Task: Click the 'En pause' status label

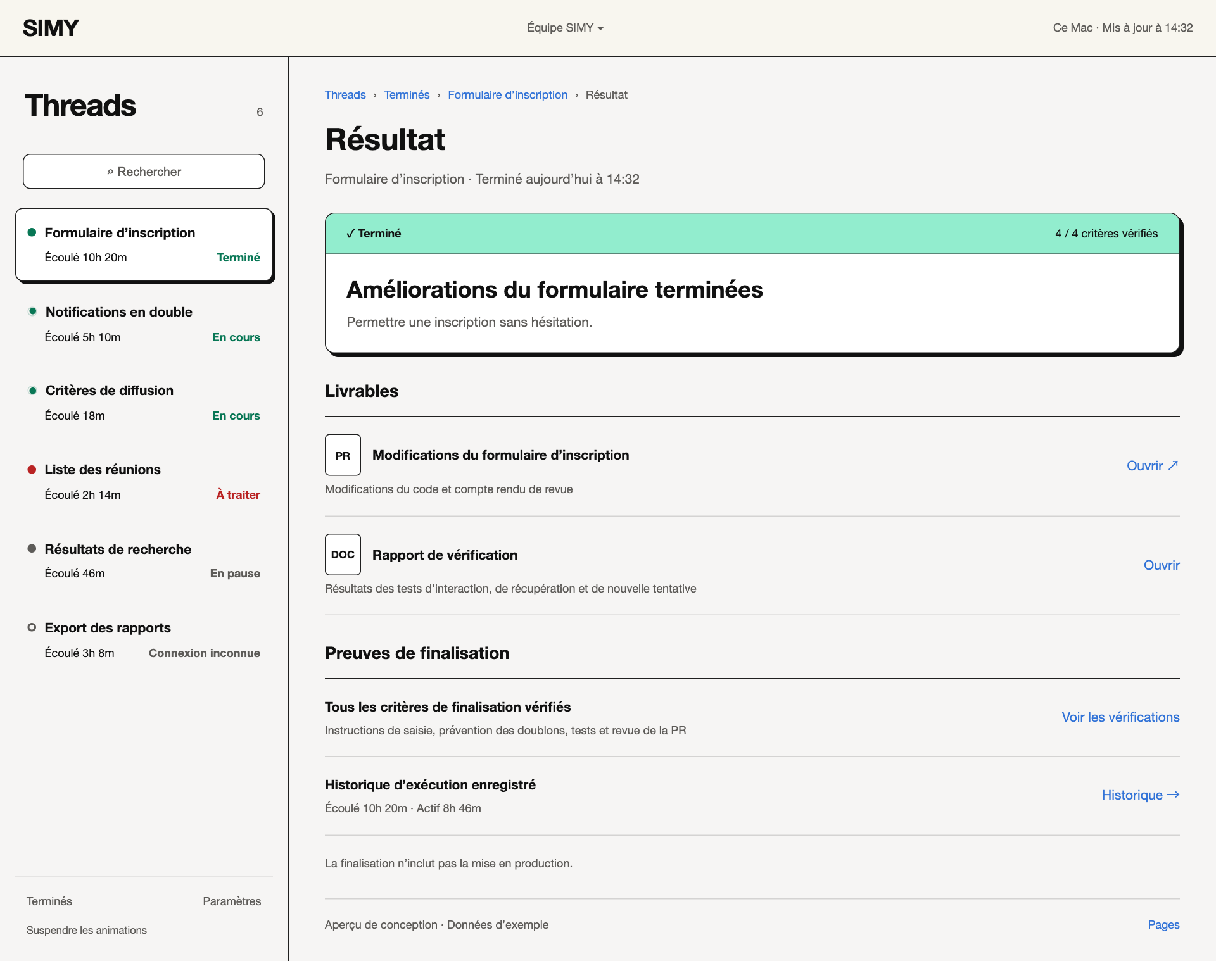Action: click(x=235, y=574)
